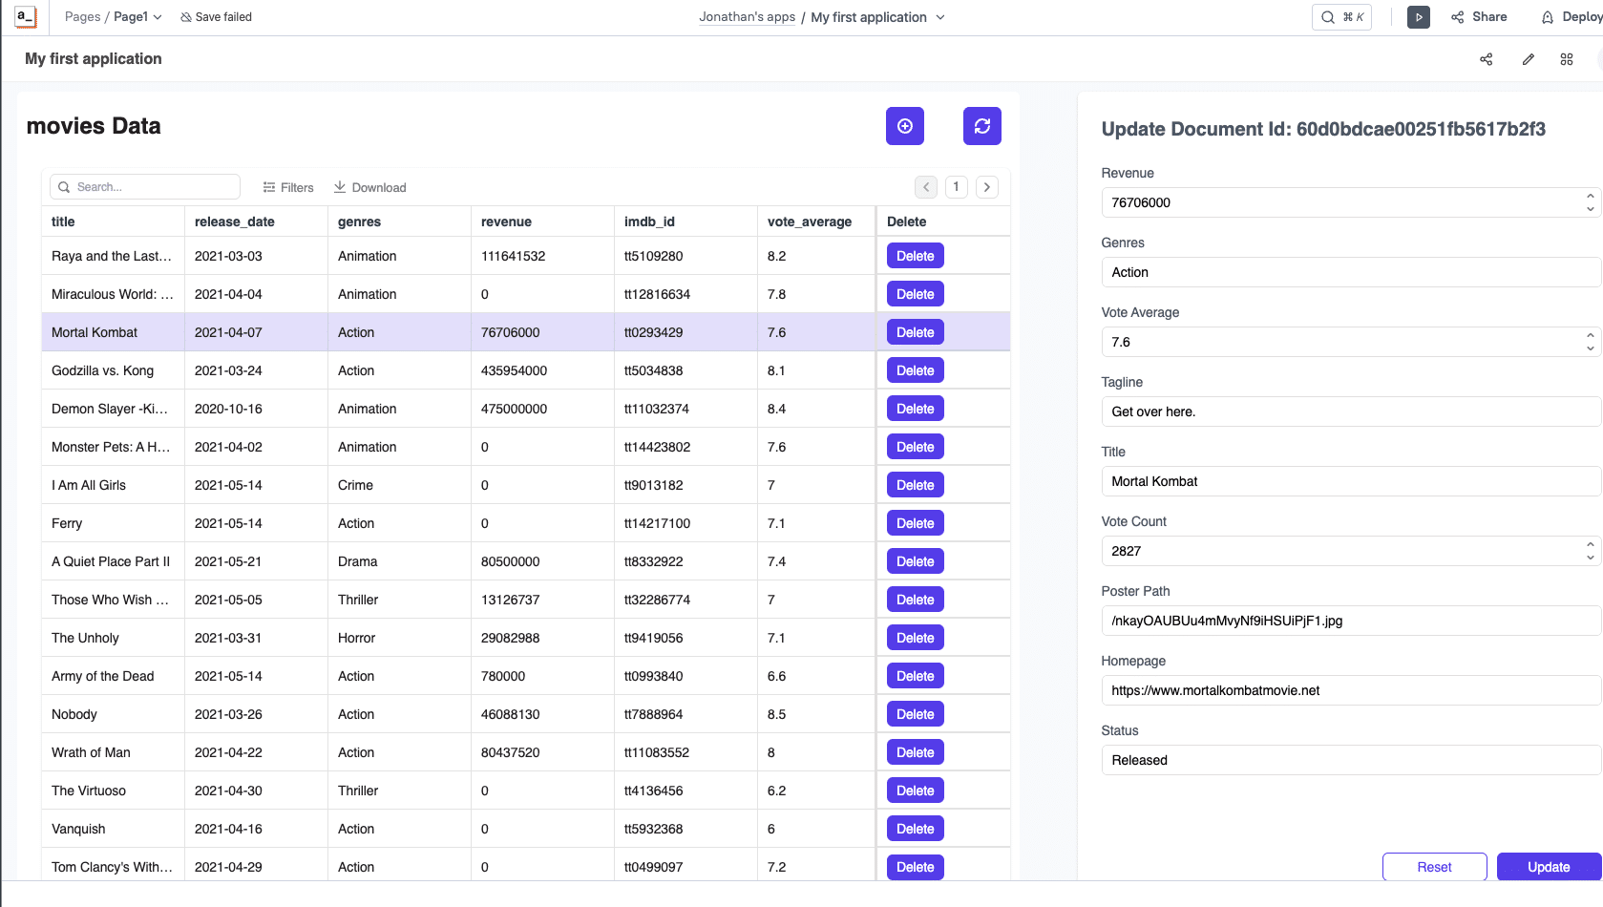Open Jonathan's apps breadcrumb link
Screen dimensions: 1603x907
tap(747, 17)
